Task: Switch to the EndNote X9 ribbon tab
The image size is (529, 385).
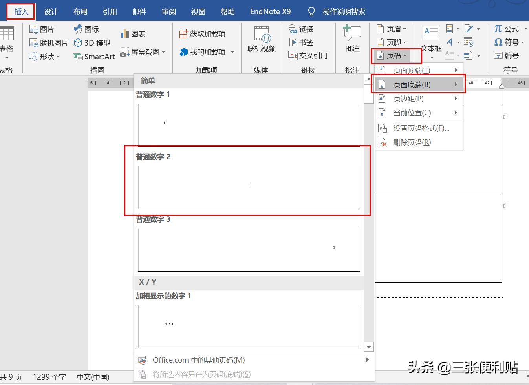Action: tap(270, 11)
